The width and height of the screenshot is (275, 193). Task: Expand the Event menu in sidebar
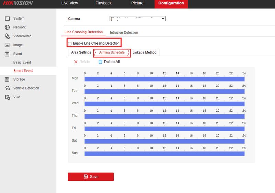[18, 54]
